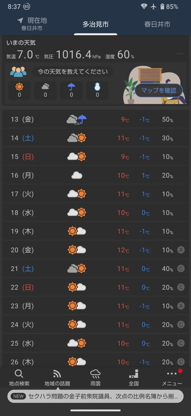Screen dimensions: 191x416
Task: Switch to the right 春日井市 tab
Action: tap(157, 25)
